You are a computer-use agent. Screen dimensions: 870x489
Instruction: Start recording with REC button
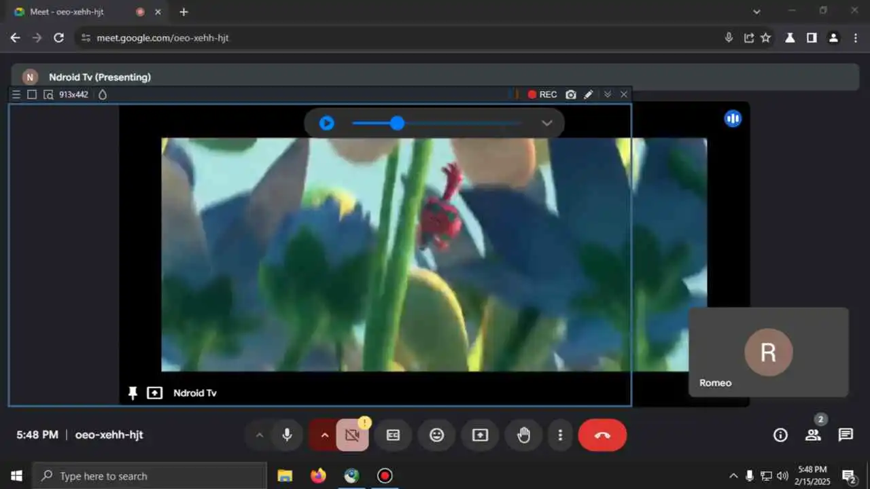(x=542, y=94)
